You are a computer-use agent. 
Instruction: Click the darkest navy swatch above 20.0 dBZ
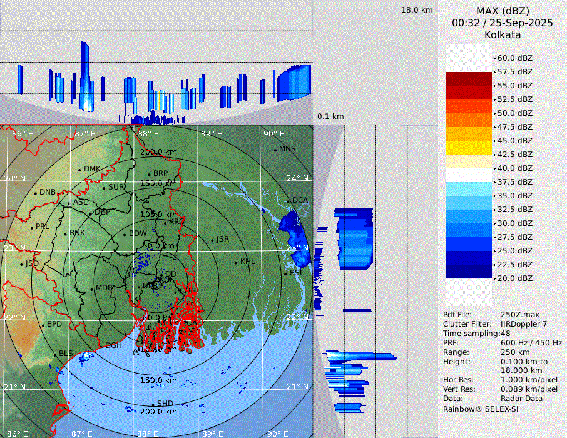469,271
